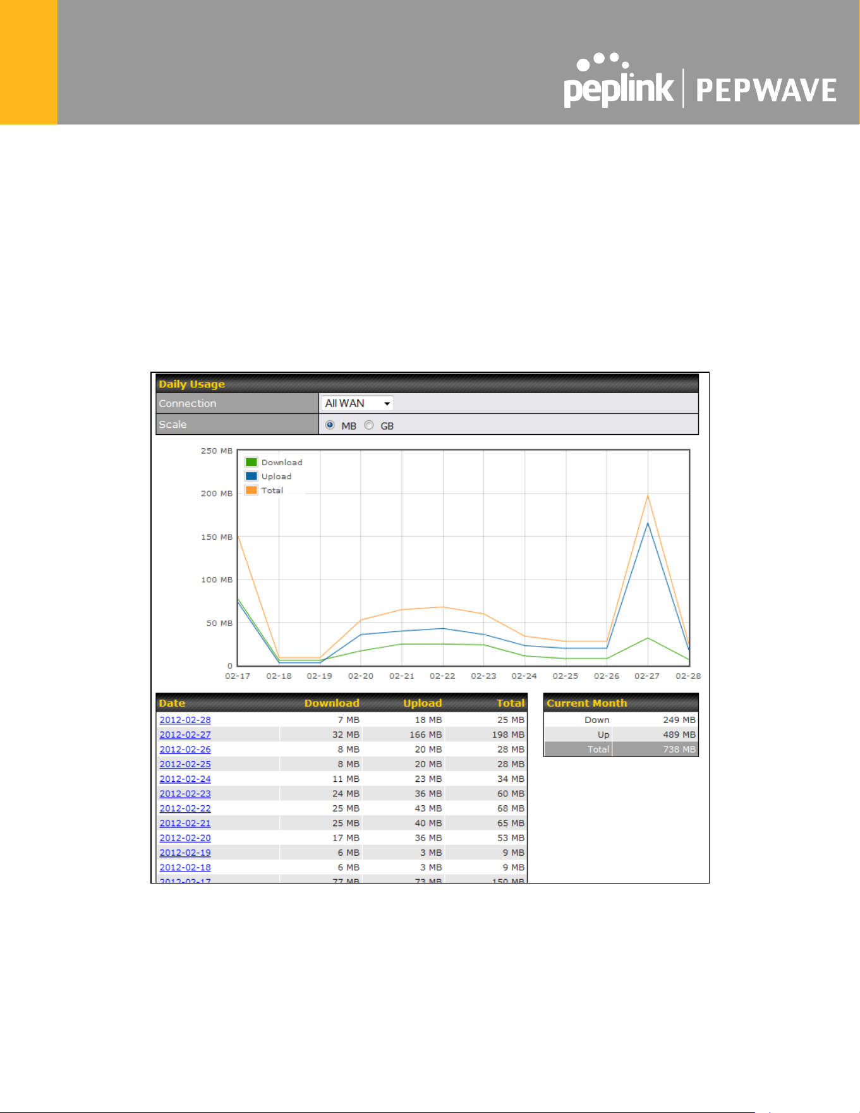Open the 2012-02-27 usage link

[x=185, y=734]
